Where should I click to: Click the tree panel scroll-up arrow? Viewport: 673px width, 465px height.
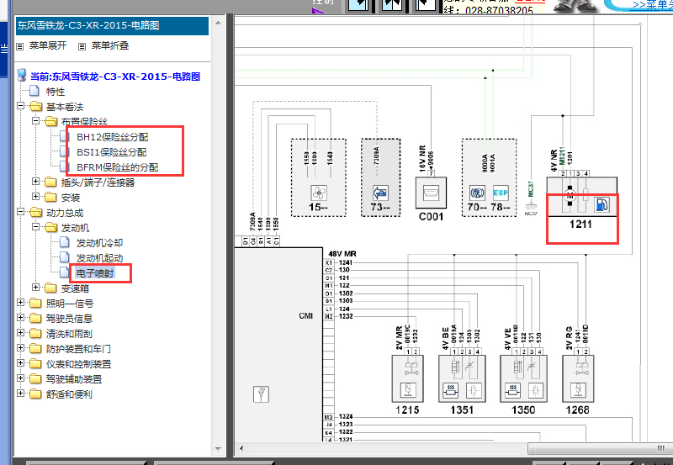click(218, 23)
